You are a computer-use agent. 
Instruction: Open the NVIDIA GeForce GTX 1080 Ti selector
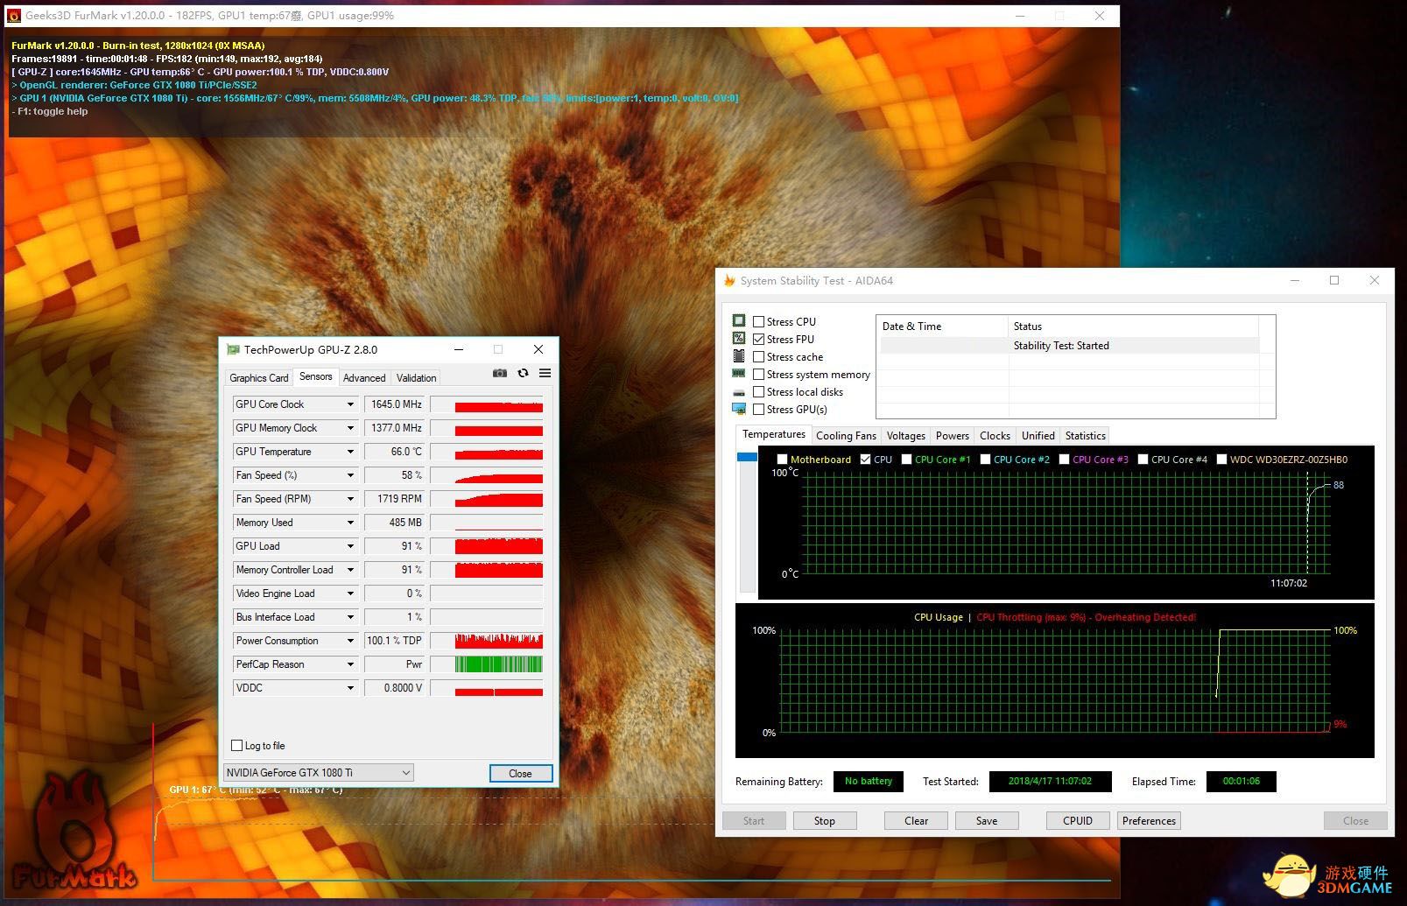click(x=319, y=772)
